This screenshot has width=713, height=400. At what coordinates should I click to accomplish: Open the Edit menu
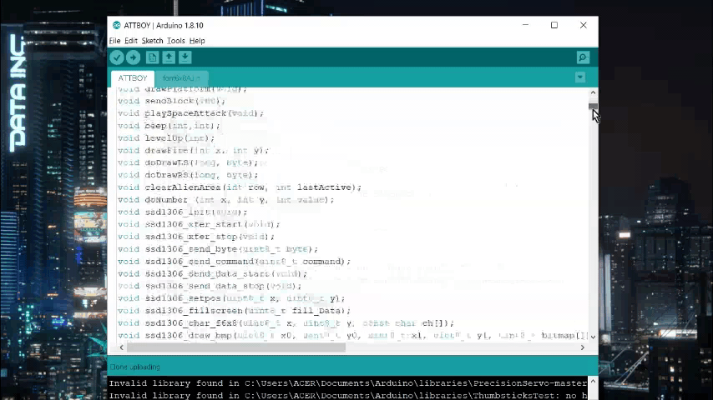coord(131,41)
